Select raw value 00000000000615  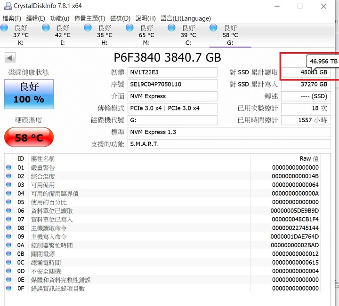point(295,263)
